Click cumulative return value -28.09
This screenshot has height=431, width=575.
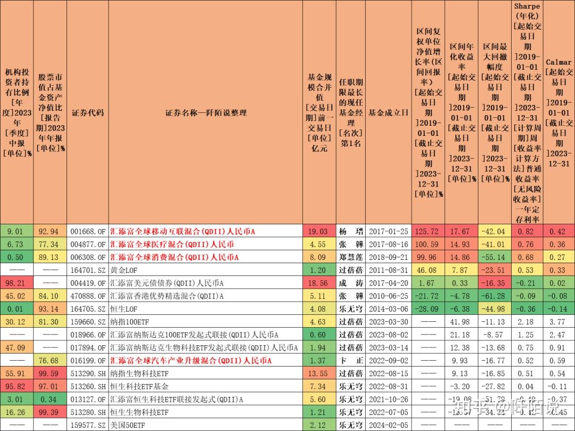pyautogui.click(x=428, y=309)
